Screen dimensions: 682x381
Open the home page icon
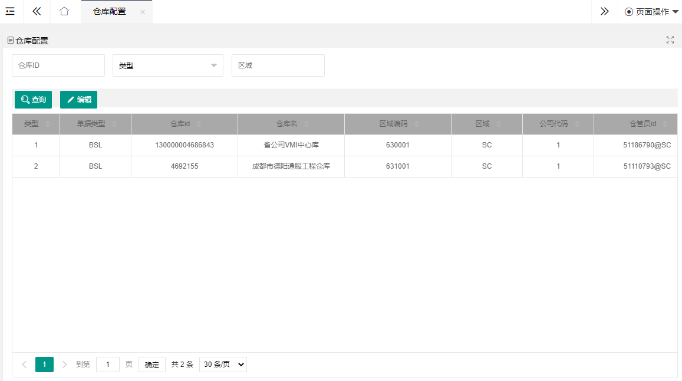tap(64, 11)
